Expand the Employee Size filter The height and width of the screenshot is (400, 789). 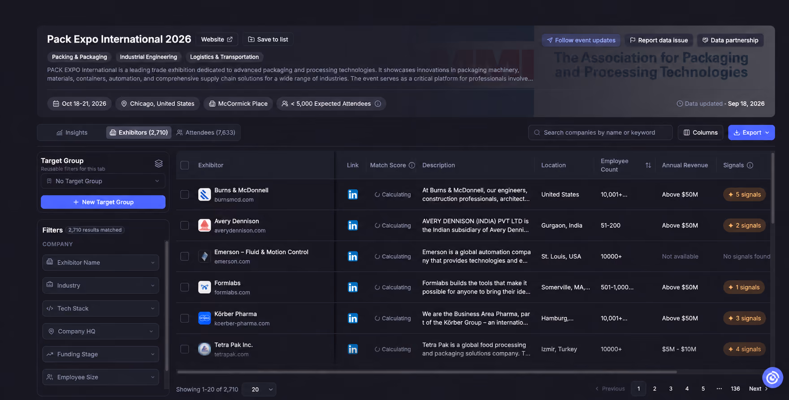(101, 377)
